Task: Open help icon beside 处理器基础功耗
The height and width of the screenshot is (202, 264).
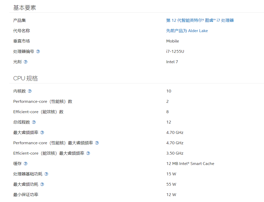Action: point(46,174)
